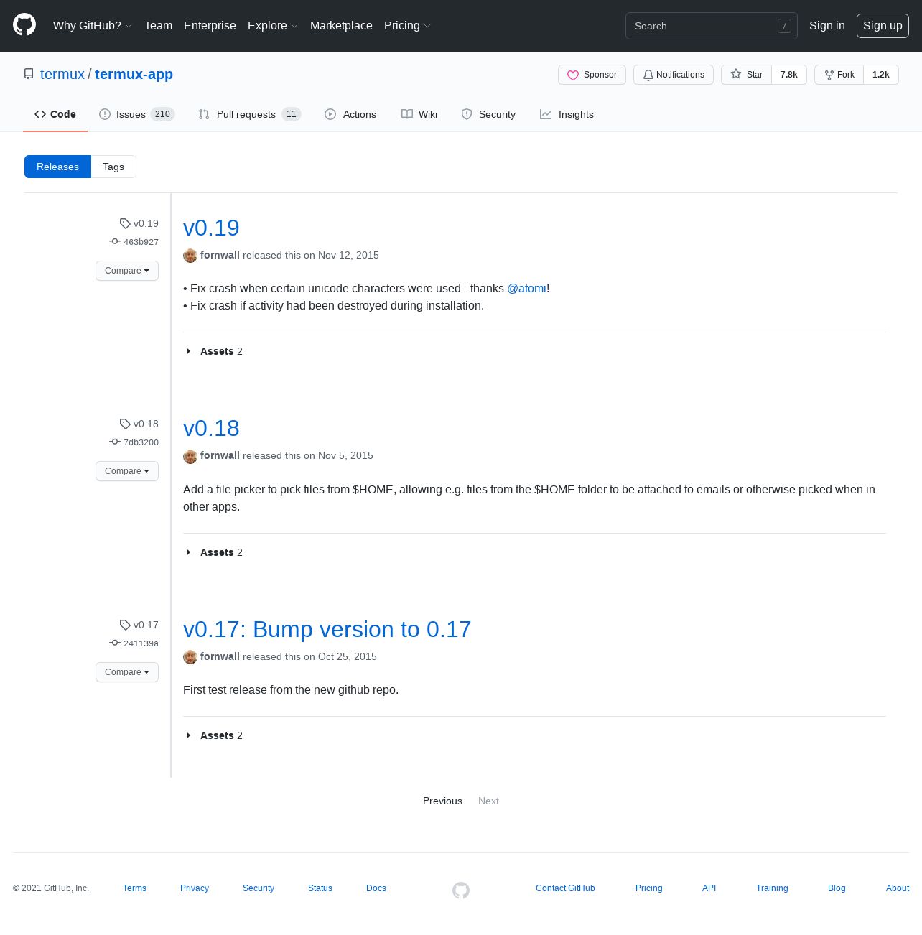Viewport: 922px width, 935px height.
Task: Expand Assets for release v0.18
Action: point(215,552)
